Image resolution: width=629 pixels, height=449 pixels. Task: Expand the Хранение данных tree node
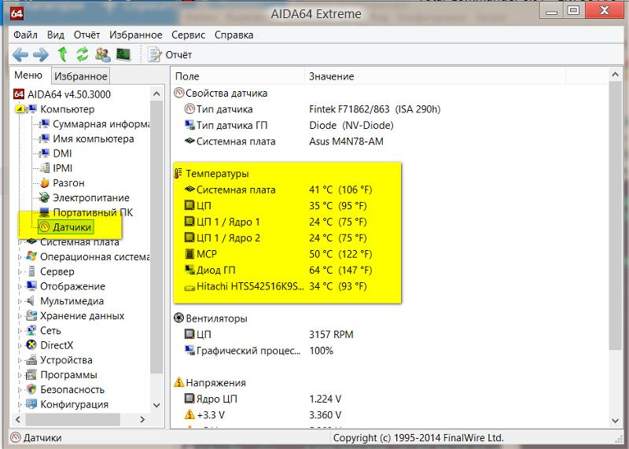[20, 316]
